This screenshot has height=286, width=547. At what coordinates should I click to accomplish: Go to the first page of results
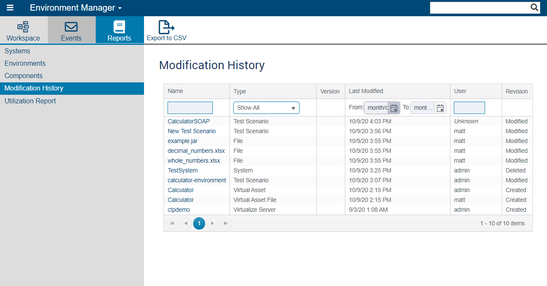172,223
